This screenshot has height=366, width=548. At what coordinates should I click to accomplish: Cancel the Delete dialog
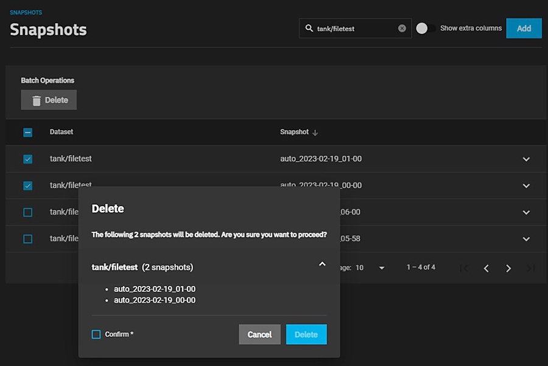259,334
